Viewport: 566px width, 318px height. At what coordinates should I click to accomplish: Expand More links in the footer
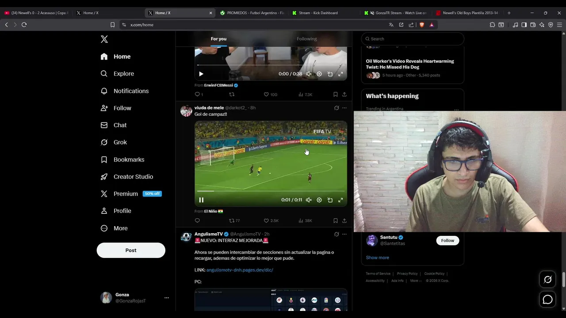415,281
